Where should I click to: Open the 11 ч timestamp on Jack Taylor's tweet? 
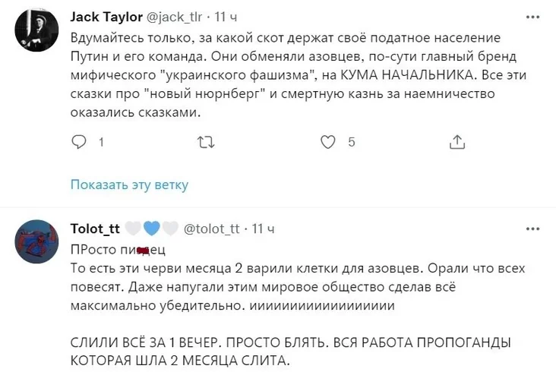[x=226, y=17]
